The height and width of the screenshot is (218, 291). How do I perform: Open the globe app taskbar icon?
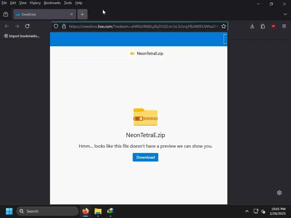click(x=111, y=211)
